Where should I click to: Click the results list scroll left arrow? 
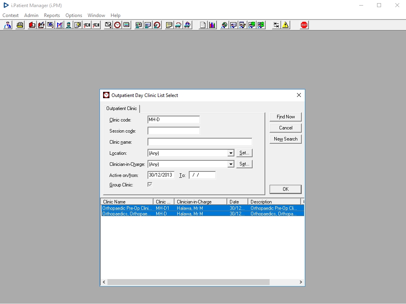[104, 282]
